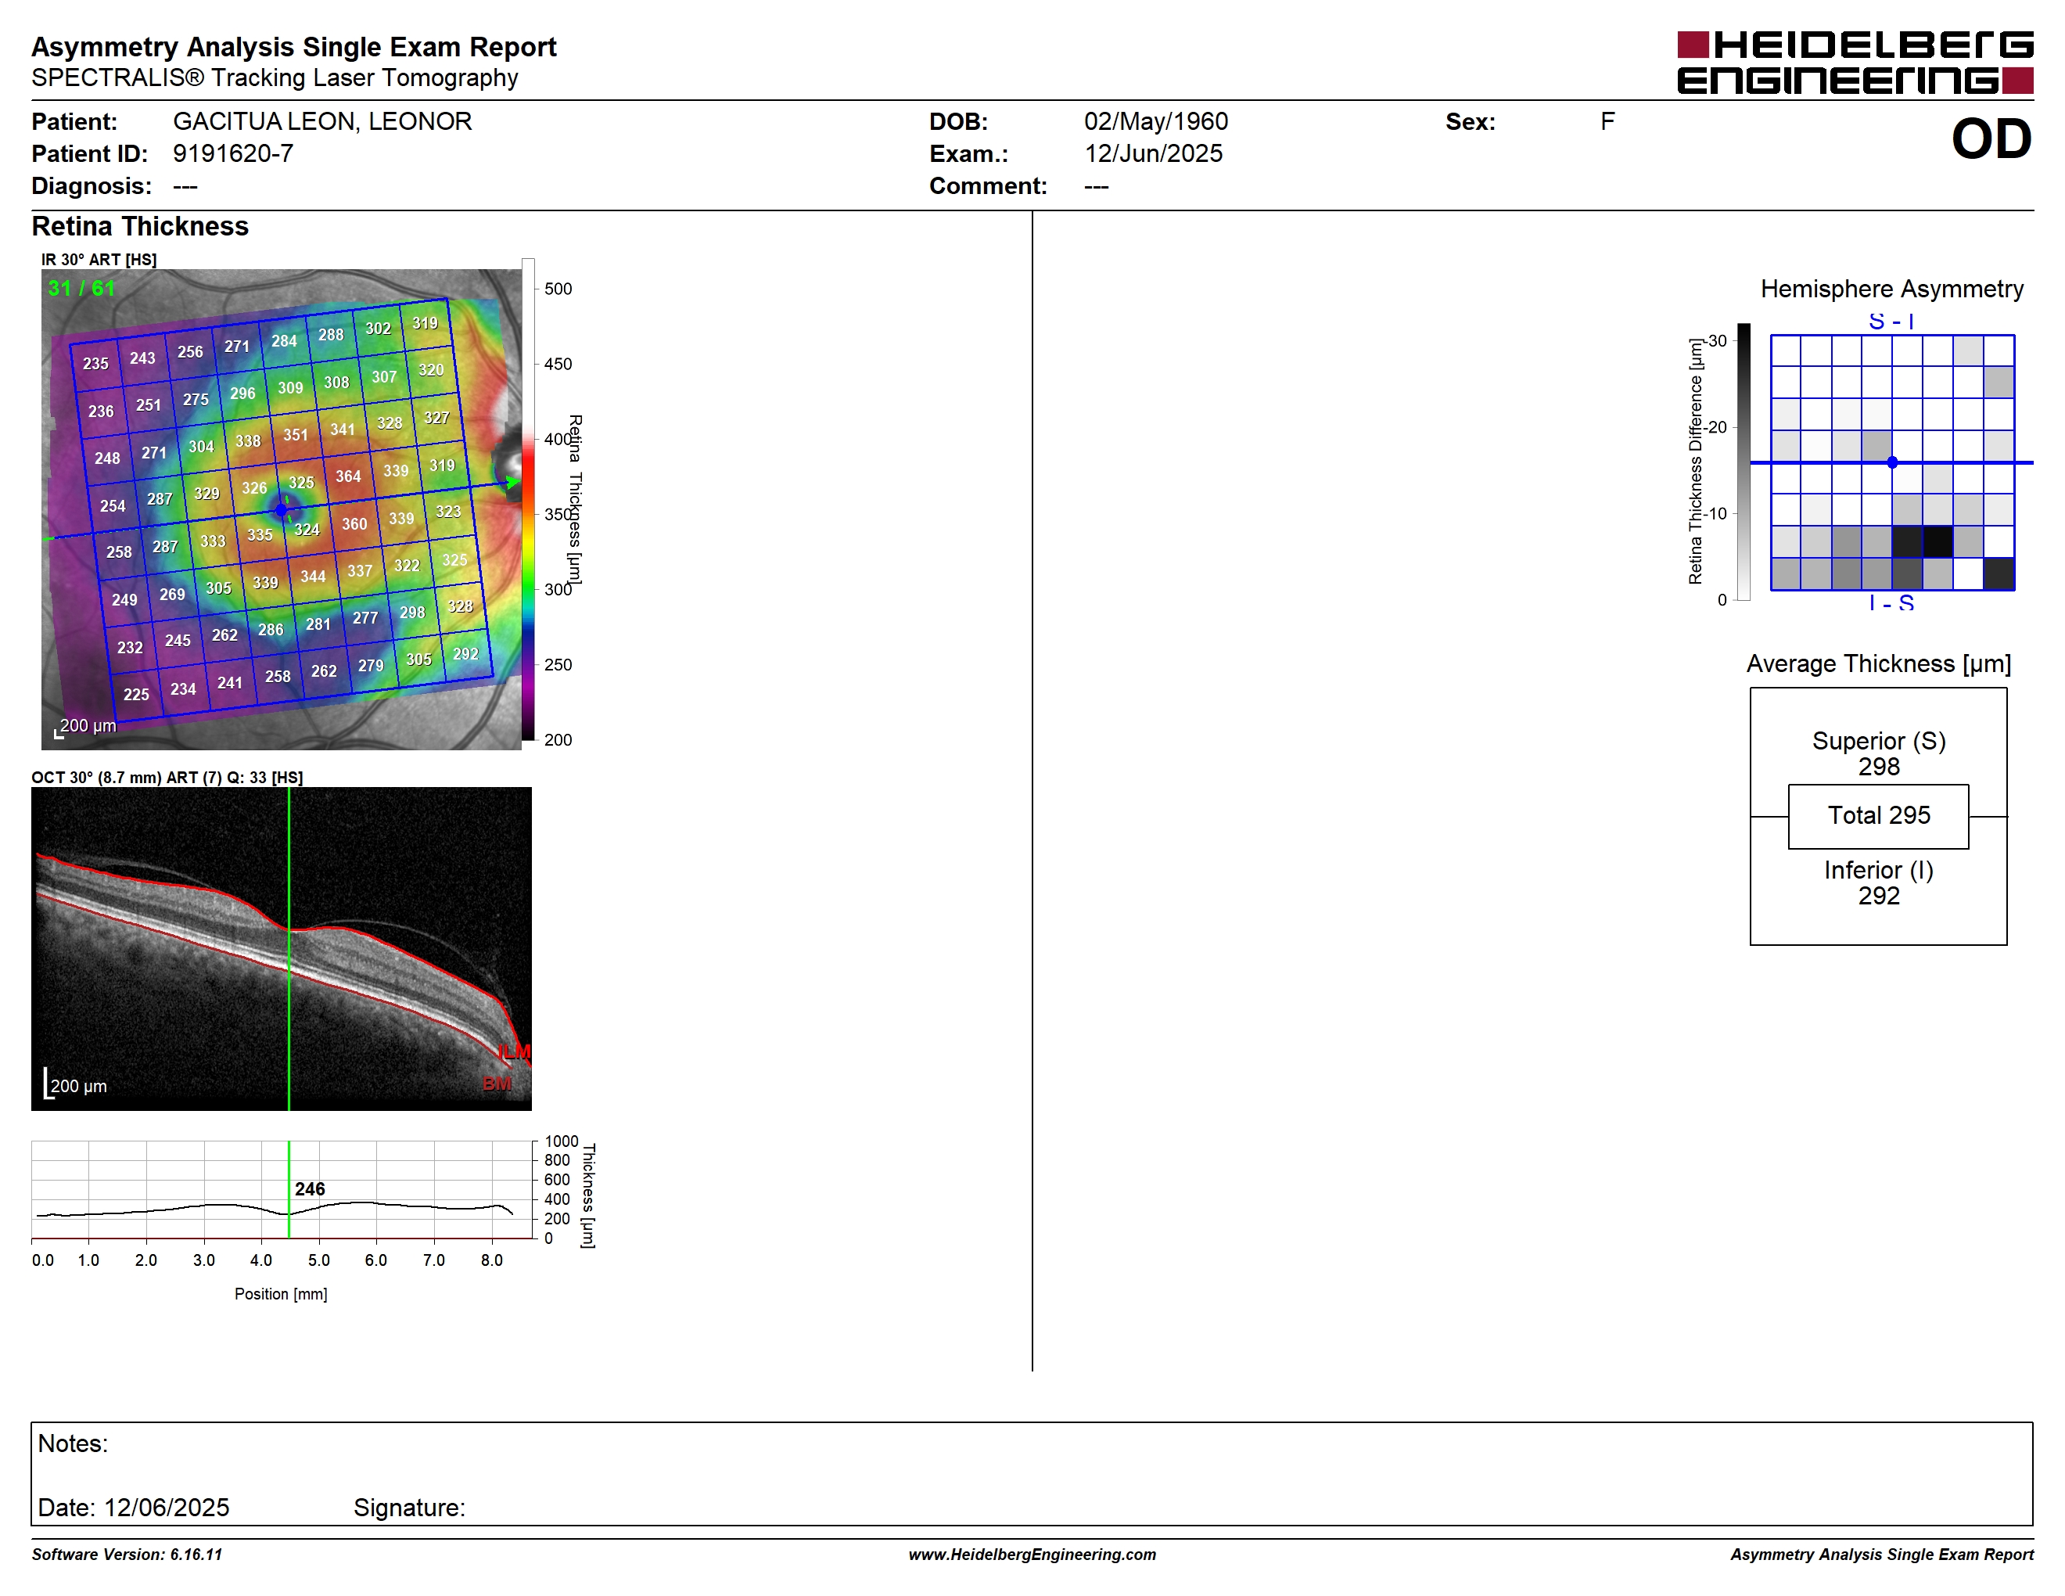Viewport: 2065px width, 1596px height.
Task: Select the patient ID 9191620-7
Action: [x=232, y=154]
